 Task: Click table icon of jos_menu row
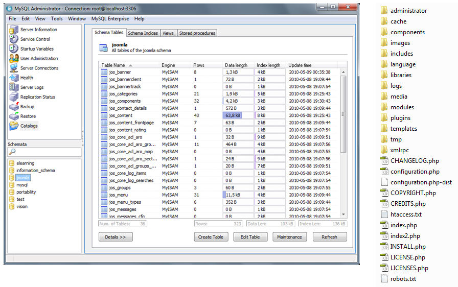point(104,195)
